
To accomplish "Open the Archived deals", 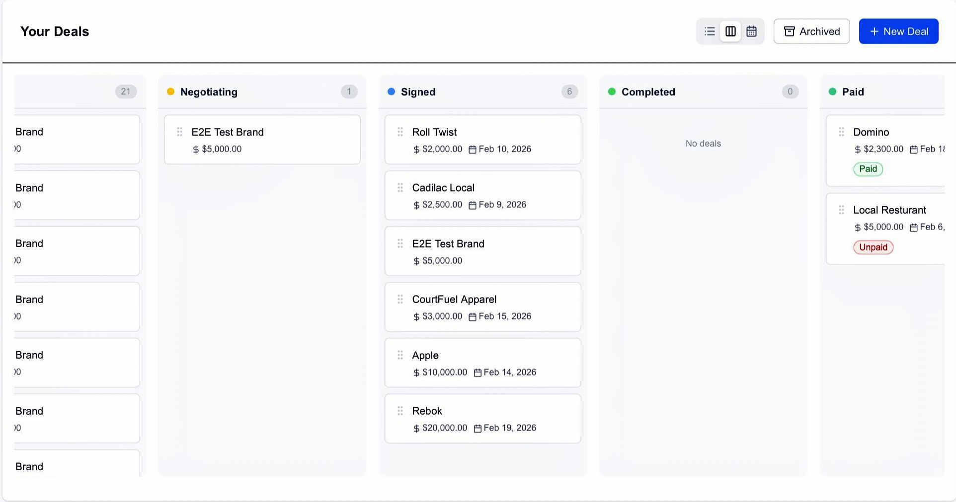I will (x=811, y=31).
